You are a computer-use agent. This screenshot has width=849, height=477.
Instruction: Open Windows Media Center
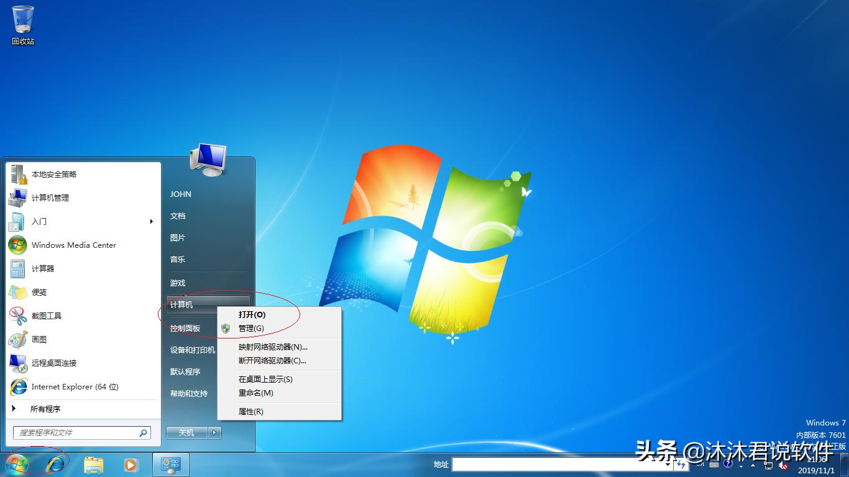(73, 245)
